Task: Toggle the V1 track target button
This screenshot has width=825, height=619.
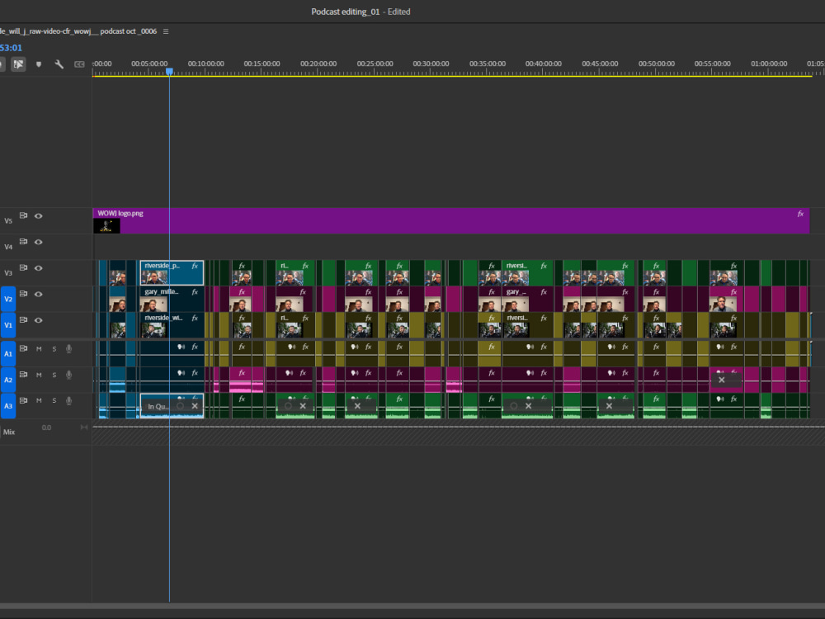Action: tap(8, 324)
